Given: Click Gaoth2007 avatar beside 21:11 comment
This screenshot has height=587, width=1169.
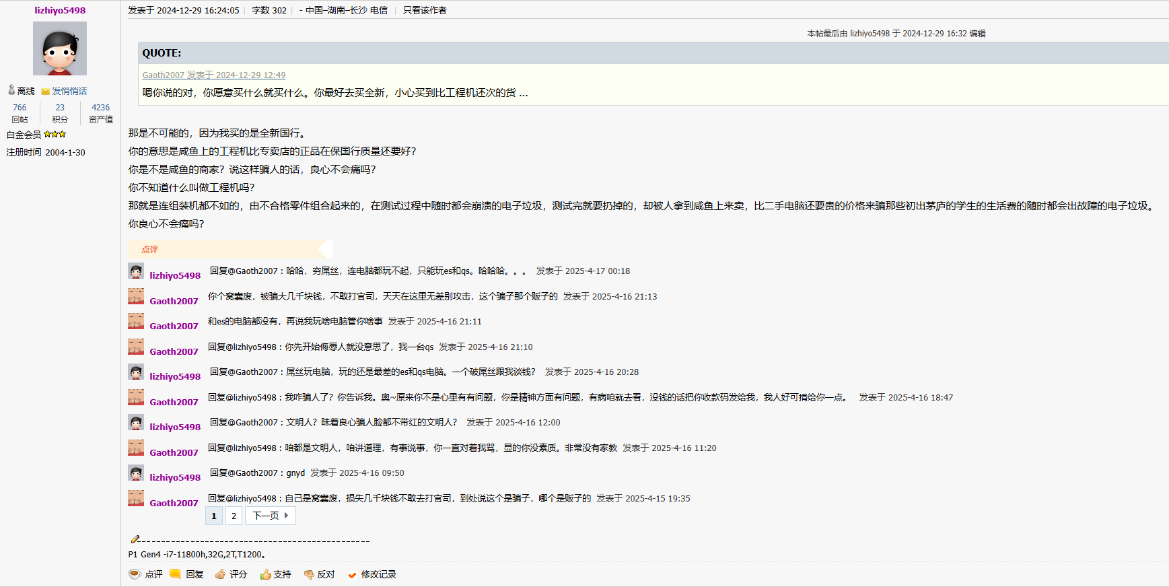Looking at the screenshot, I should click(x=136, y=321).
